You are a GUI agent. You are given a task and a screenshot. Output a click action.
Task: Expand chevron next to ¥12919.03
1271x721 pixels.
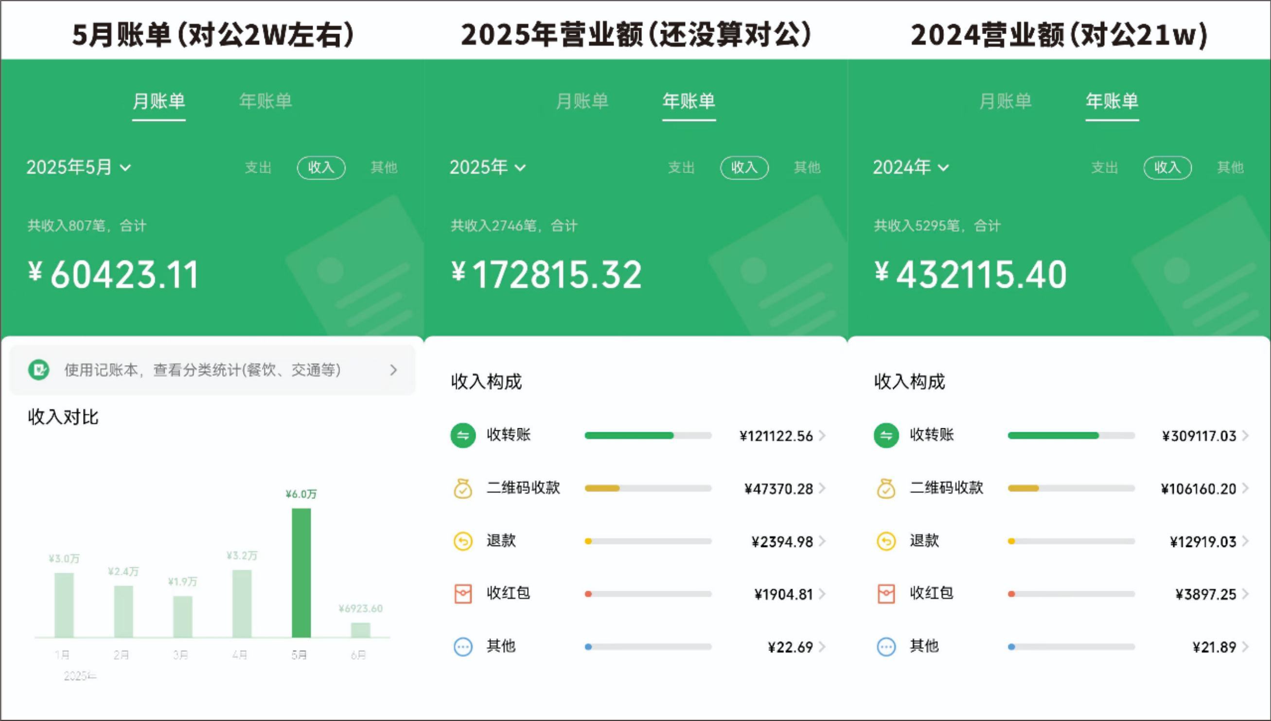coord(1246,541)
